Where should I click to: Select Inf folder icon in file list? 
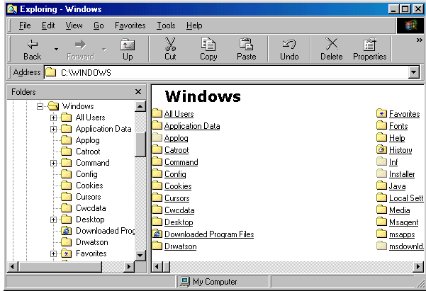click(381, 162)
